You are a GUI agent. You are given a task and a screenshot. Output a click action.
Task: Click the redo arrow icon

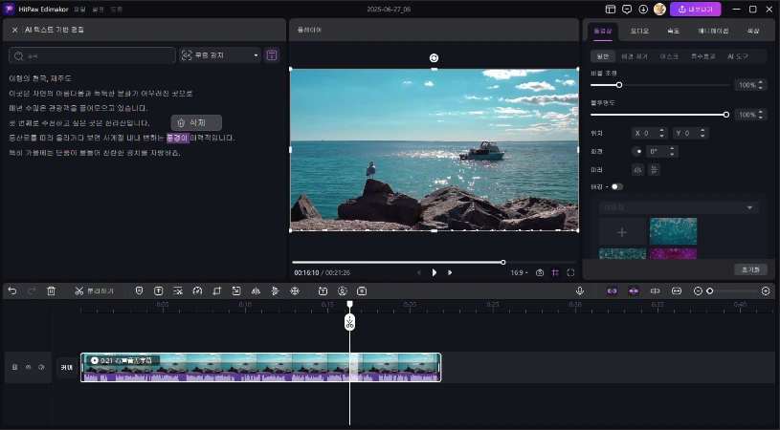click(x=32, y=291)
